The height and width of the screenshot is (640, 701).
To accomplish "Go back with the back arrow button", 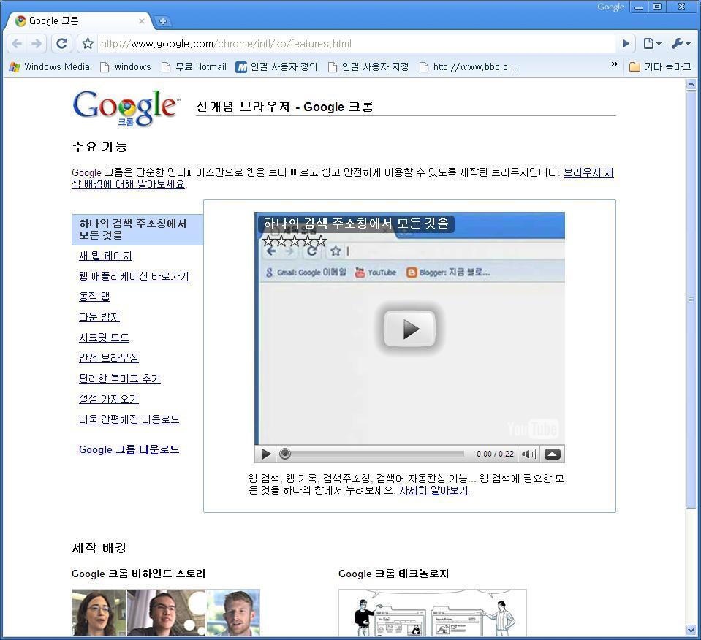I will [x=17, y=43].
